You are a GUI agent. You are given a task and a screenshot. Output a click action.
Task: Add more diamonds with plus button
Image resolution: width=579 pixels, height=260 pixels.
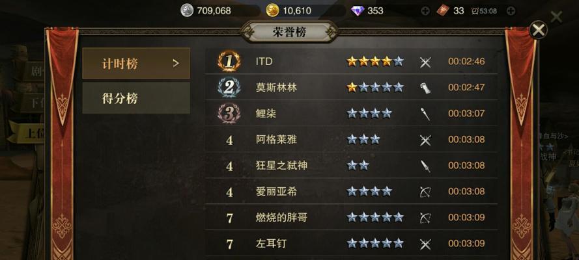(425, 11)
